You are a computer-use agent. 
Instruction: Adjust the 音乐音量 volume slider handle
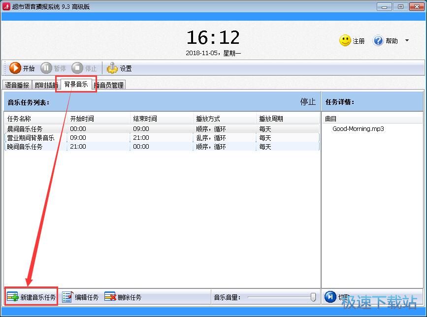(x=313, y=297)
